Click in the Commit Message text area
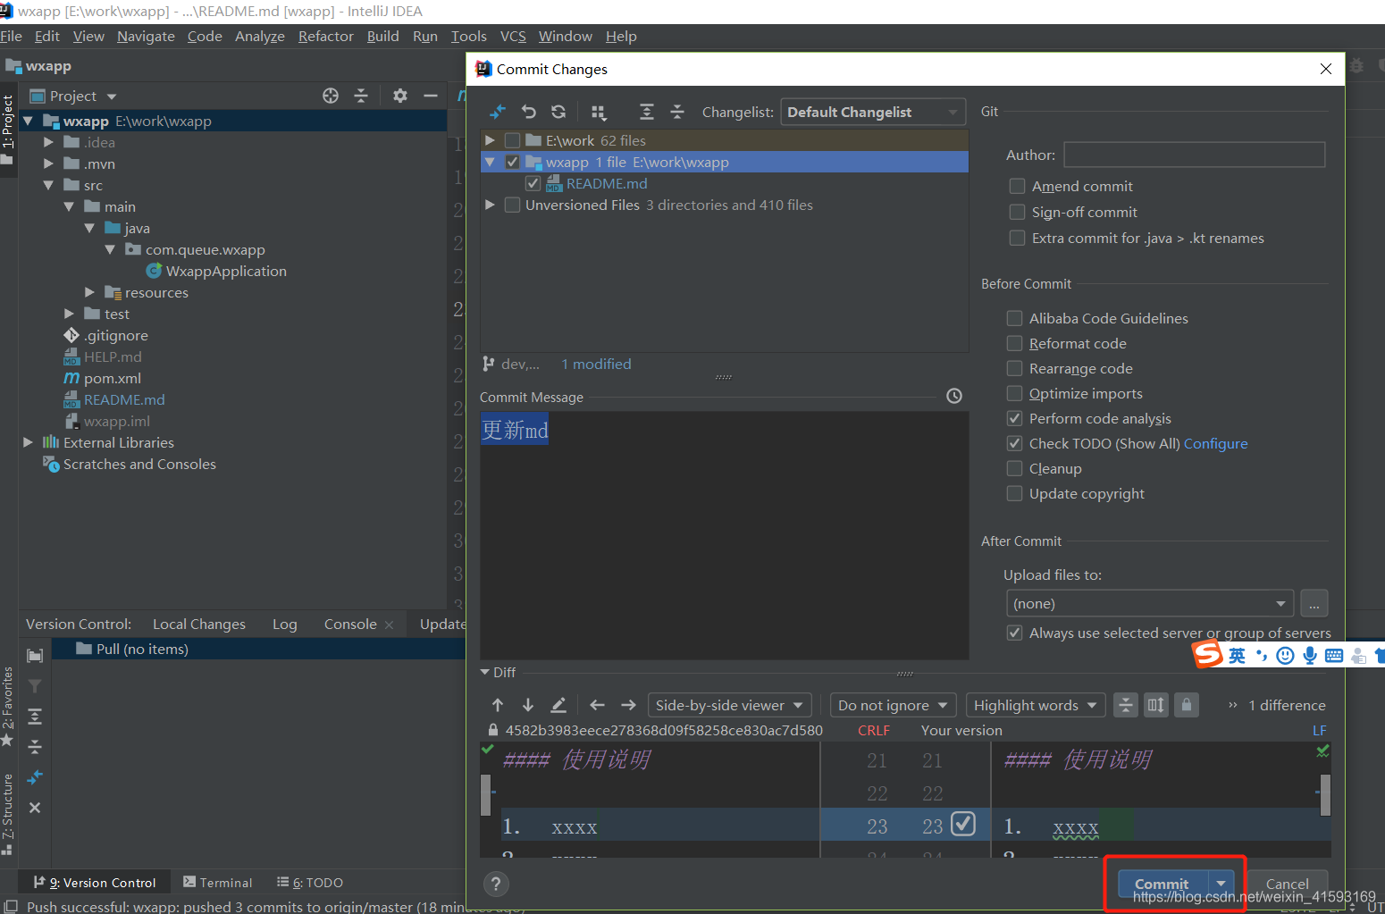The height and width of the screenshot is (914, 1385). pyautogui.click(x=724, y=535)
